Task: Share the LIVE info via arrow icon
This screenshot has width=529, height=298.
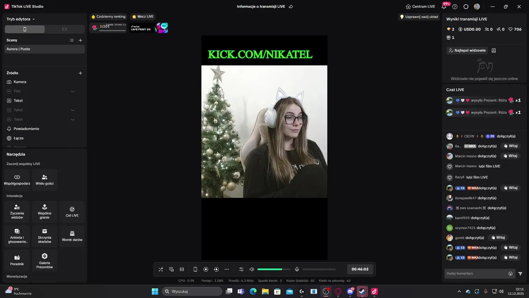Action: pos(291,7)
